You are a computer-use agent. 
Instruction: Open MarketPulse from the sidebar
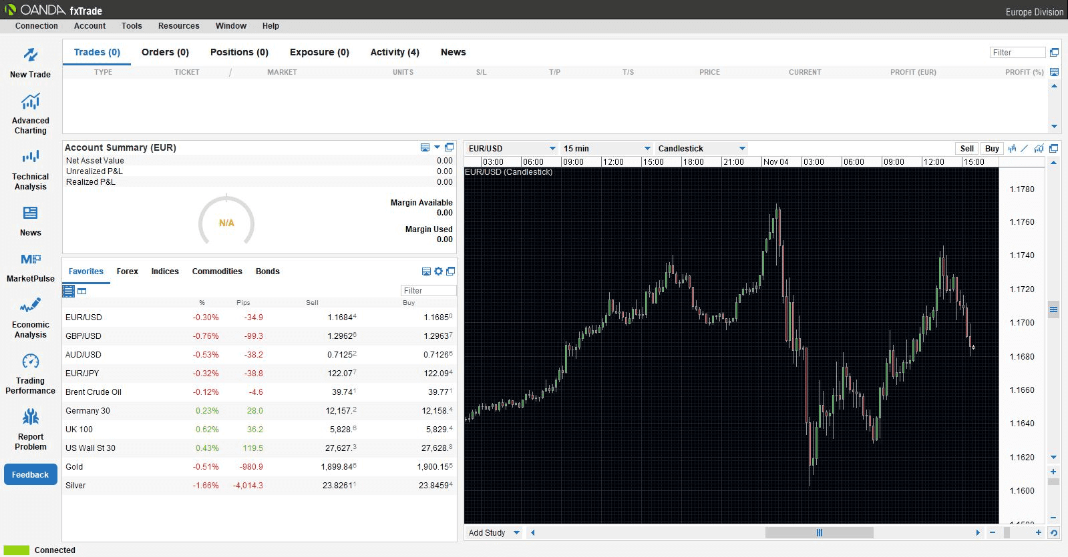click(x=30, y=267)
